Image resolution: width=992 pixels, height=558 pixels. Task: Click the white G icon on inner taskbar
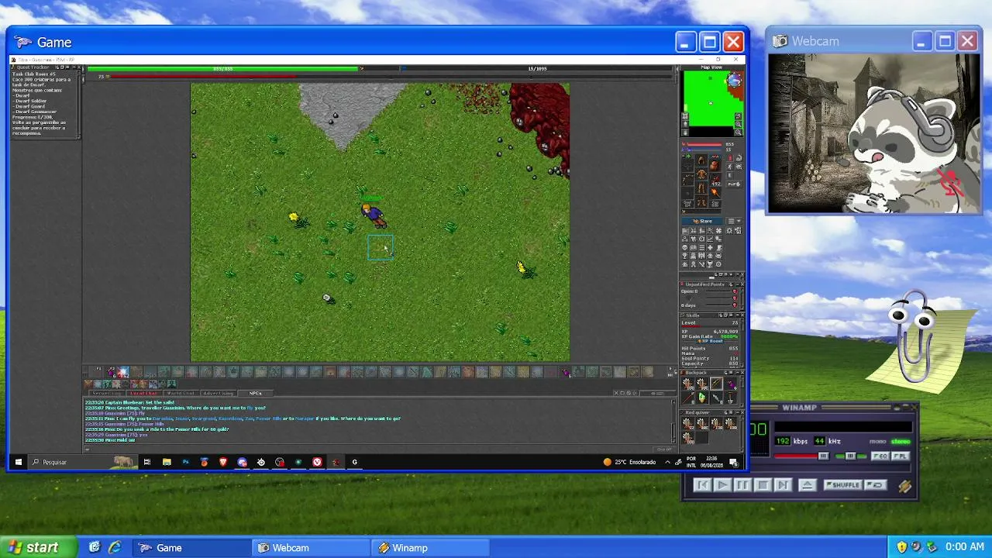[x=355, y=462]
